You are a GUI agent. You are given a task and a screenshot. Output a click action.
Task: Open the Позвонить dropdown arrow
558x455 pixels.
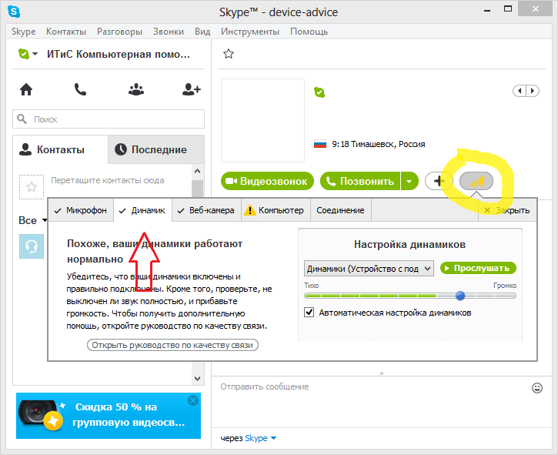[x=409, y=181]
